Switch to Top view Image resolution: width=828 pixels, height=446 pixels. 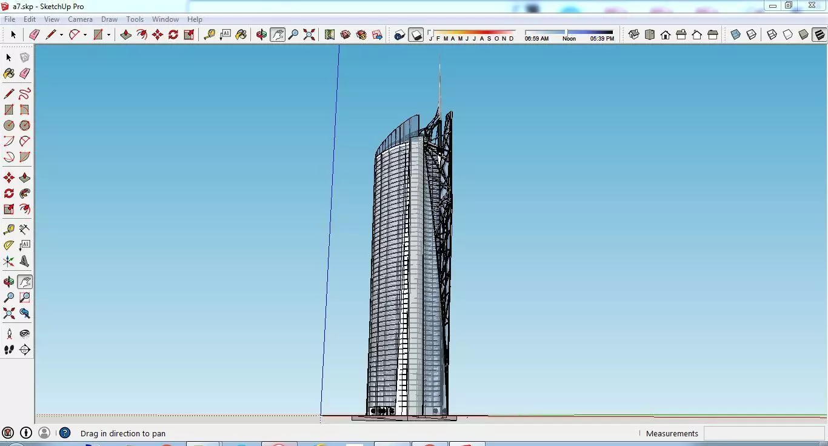650,35
